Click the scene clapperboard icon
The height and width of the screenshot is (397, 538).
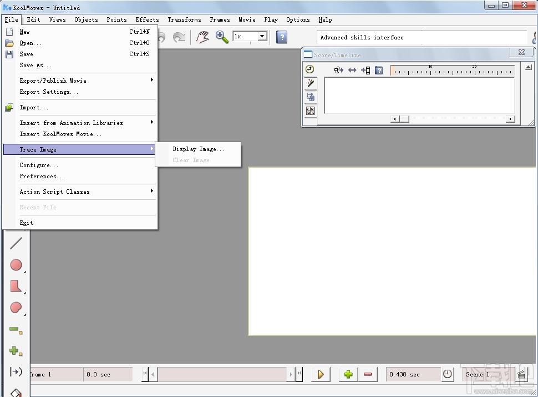521,374
